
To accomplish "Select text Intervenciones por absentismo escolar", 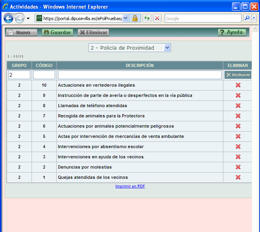I will pos(100,147).
